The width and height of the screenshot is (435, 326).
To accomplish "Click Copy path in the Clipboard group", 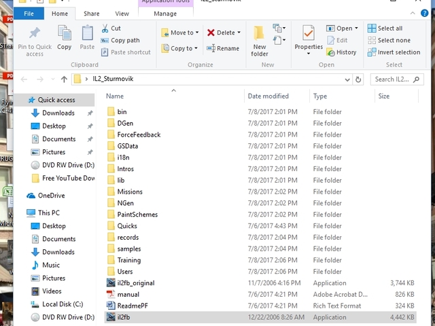I will [120, 40].
